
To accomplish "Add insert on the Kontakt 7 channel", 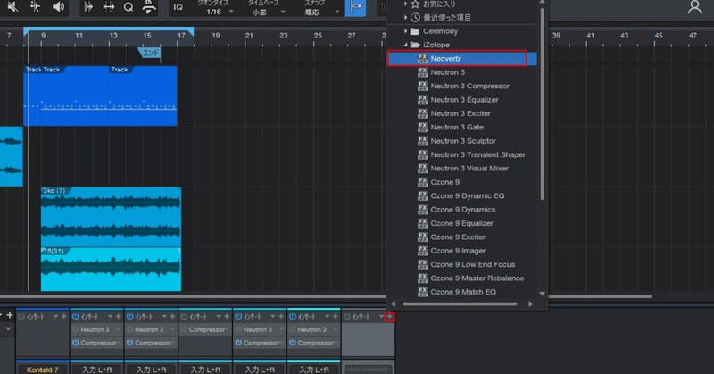I will [63, 317].
